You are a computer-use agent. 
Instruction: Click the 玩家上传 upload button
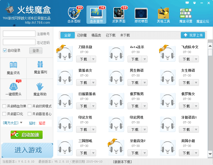(x=193, y=35)
